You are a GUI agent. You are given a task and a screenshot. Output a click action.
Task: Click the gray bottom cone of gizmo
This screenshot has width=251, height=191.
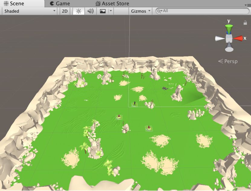point(229,48)
